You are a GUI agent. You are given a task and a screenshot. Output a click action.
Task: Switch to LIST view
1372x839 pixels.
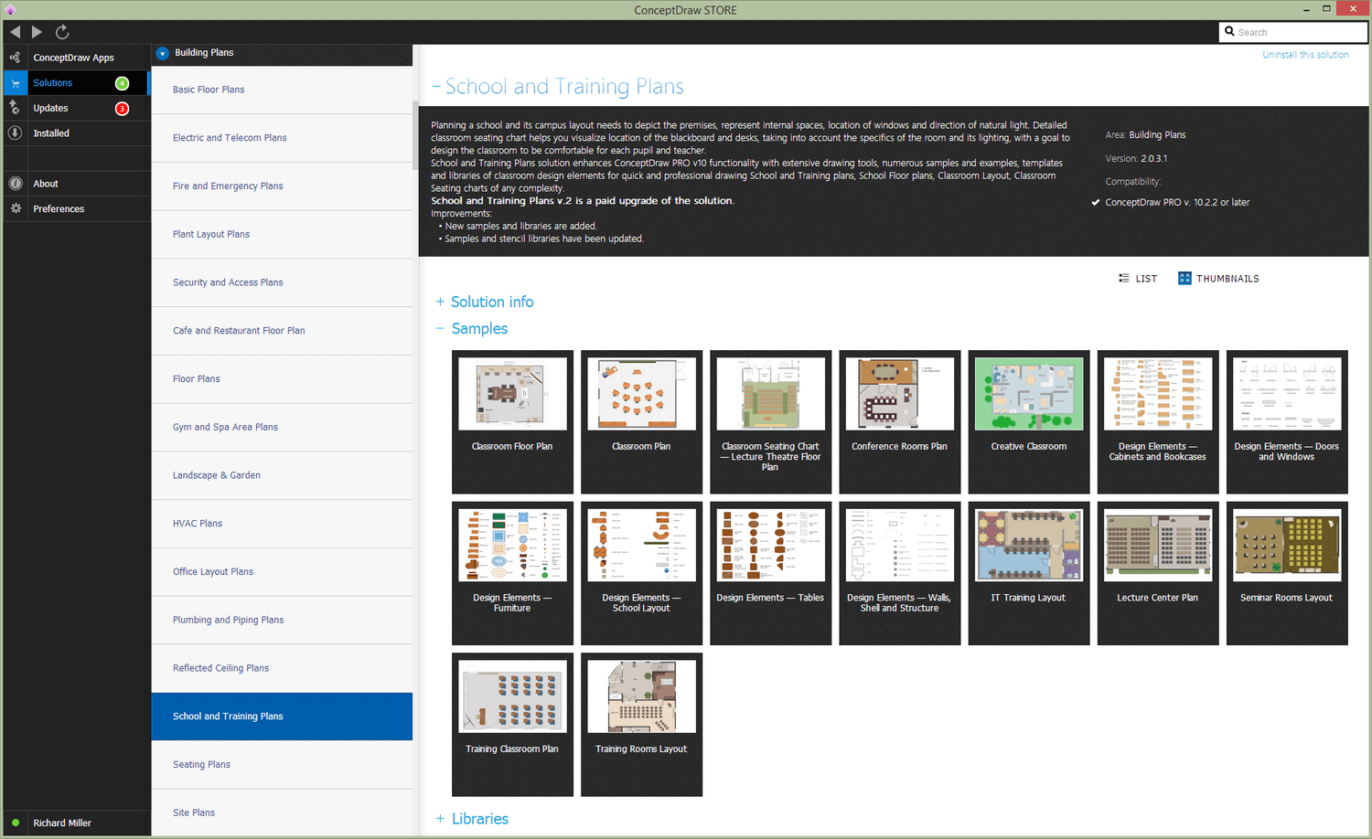[x=1146, y=279]
